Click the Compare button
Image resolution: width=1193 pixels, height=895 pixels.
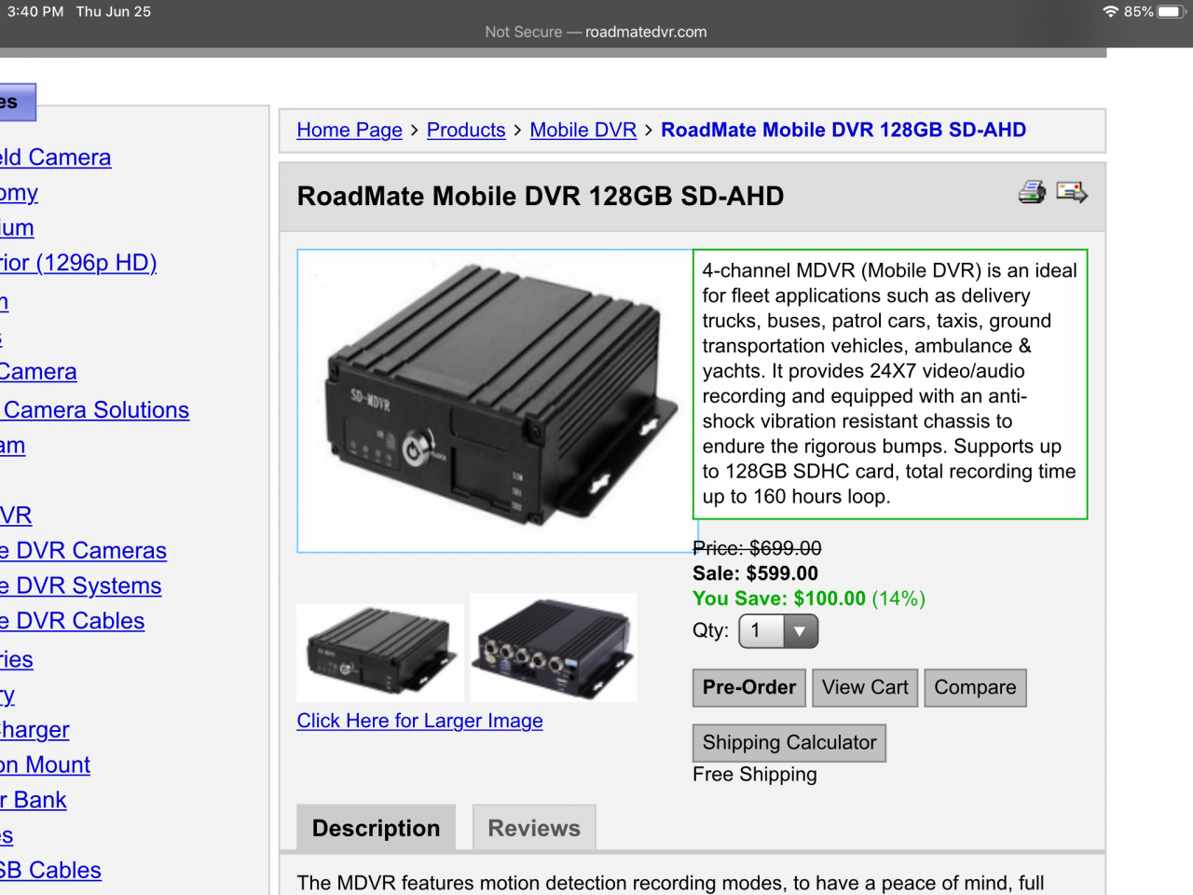tap(975, 688)
